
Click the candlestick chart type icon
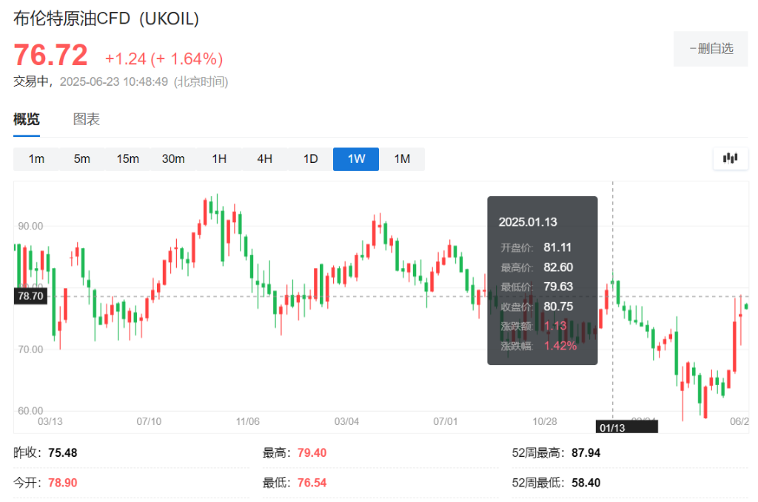click(x=730, y=158)
